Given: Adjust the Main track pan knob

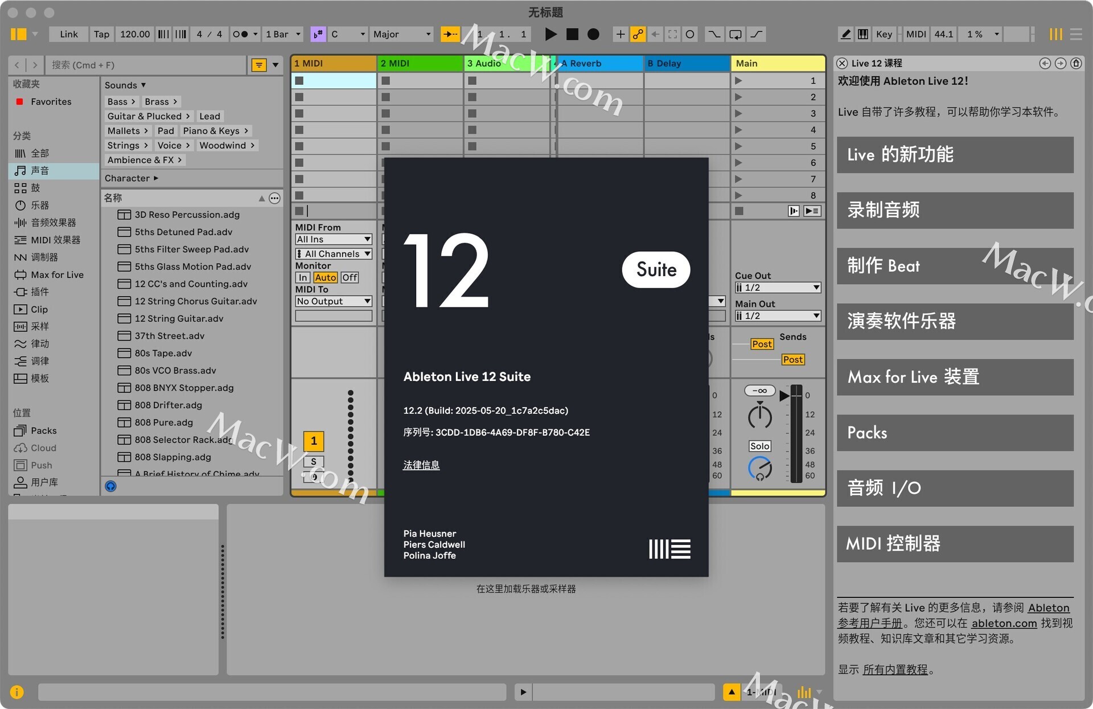Looking at the screenshot, I should tap(760, 416).
